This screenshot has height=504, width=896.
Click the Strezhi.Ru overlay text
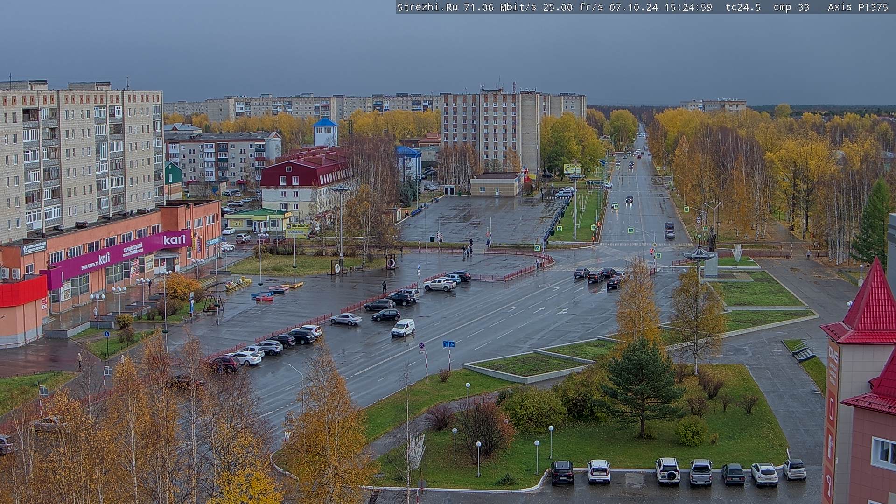[x=427, y=7]
